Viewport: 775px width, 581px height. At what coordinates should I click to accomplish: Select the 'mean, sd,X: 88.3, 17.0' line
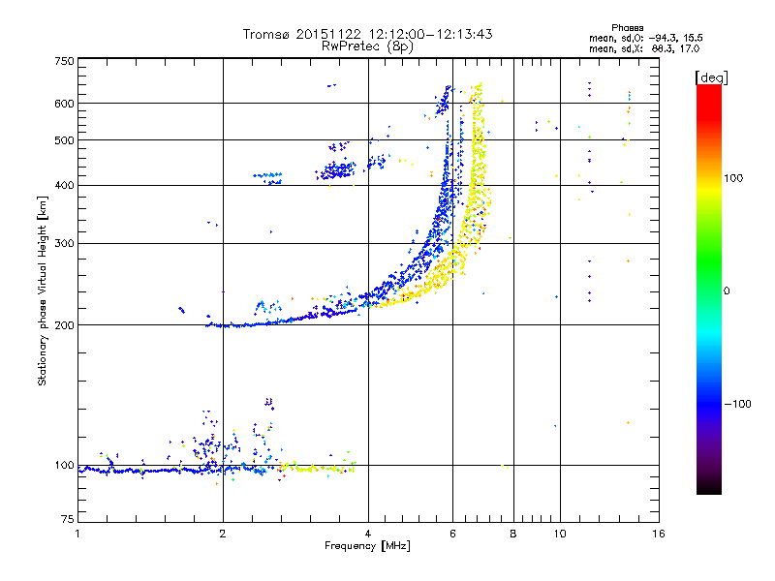click(x=644, y=49)
